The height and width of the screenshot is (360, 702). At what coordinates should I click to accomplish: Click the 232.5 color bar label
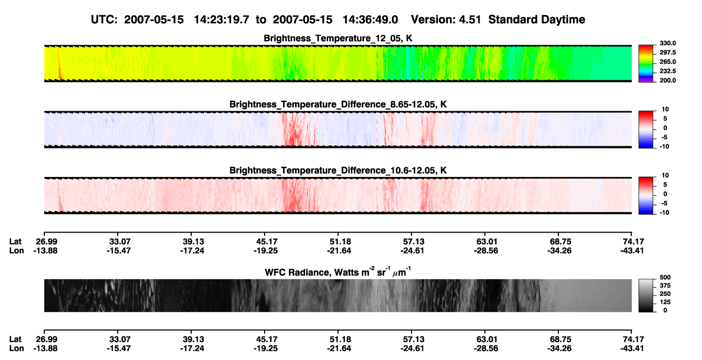(668, 71)
